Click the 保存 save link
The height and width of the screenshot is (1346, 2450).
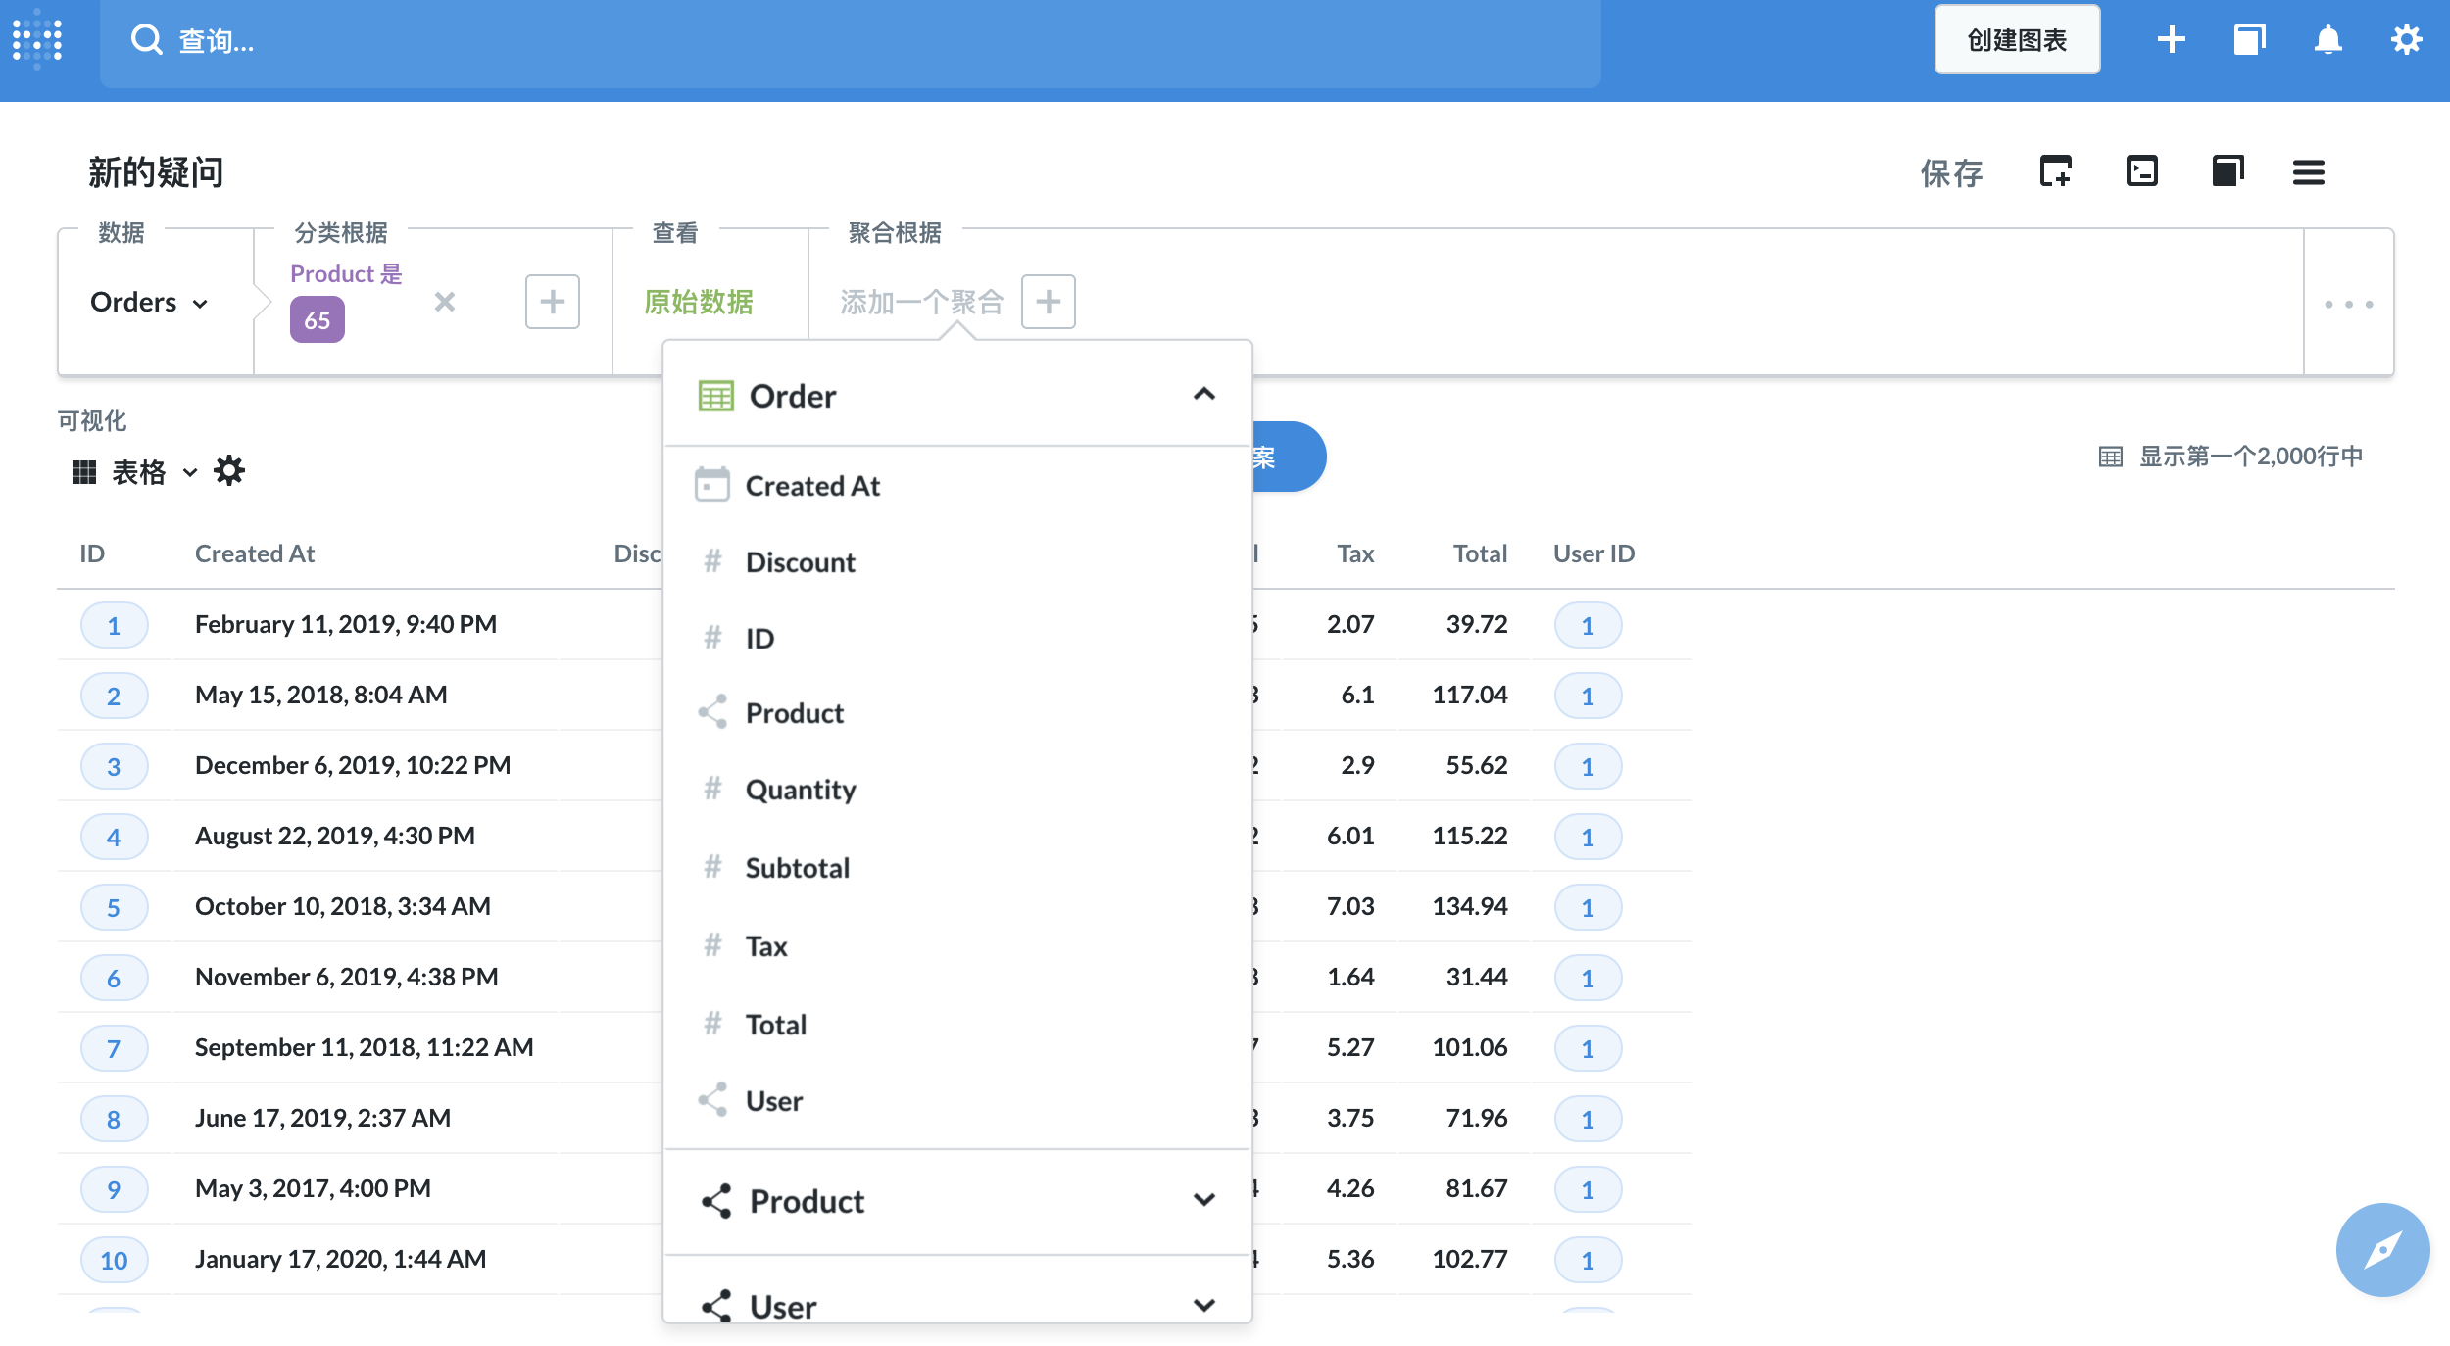coord(1950,173)
